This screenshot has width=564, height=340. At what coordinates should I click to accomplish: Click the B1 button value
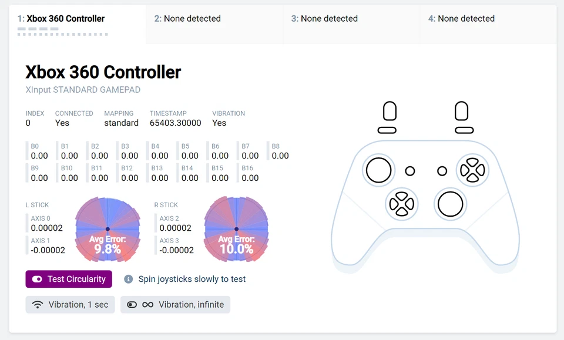[69, 156]
